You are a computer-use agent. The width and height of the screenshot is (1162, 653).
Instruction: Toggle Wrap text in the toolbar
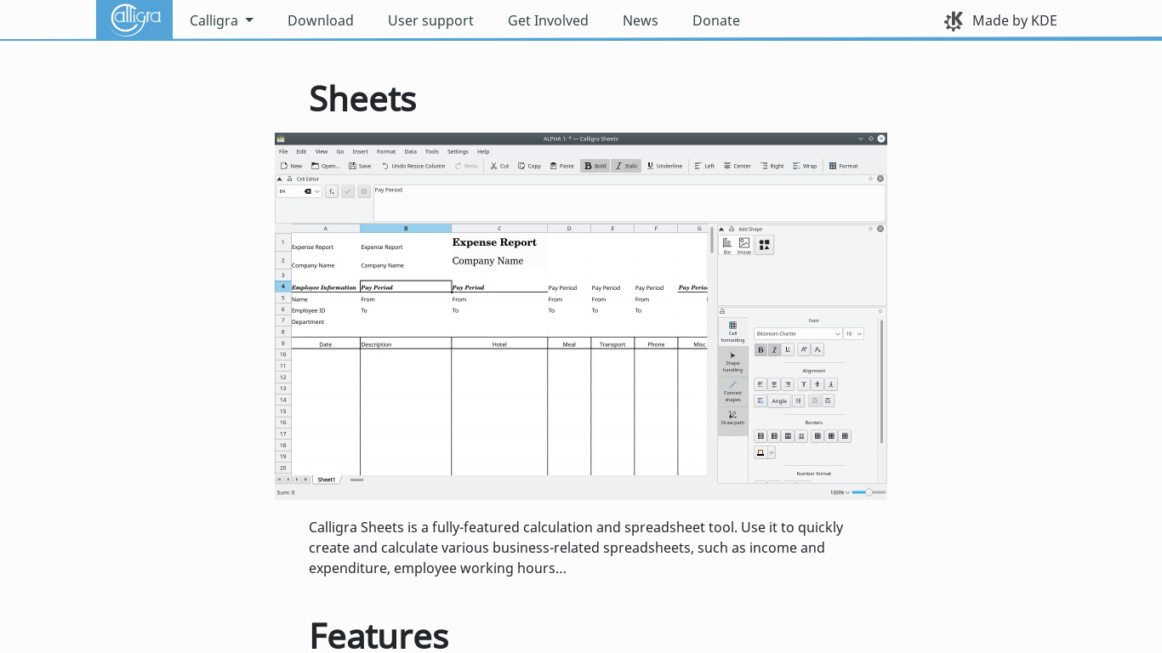click(x=805, y=166)
